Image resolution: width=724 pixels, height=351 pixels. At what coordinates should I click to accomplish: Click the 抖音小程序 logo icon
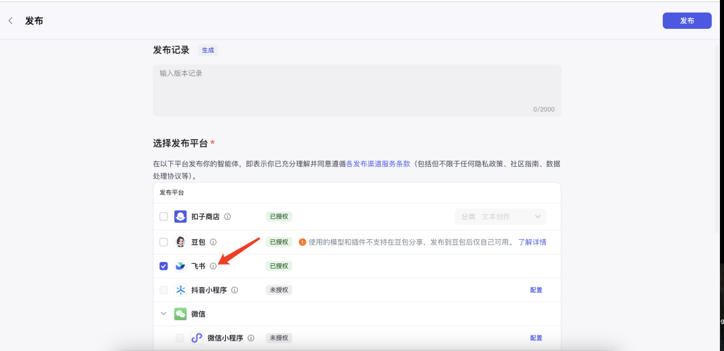click(180, 290)
